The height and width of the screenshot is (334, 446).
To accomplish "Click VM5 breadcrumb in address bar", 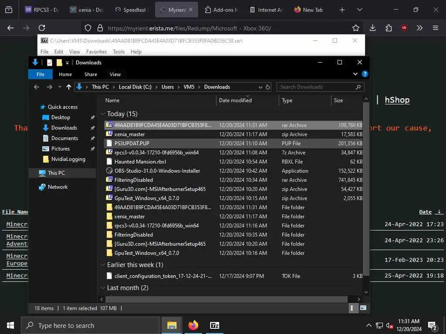I will click(189, 87).
